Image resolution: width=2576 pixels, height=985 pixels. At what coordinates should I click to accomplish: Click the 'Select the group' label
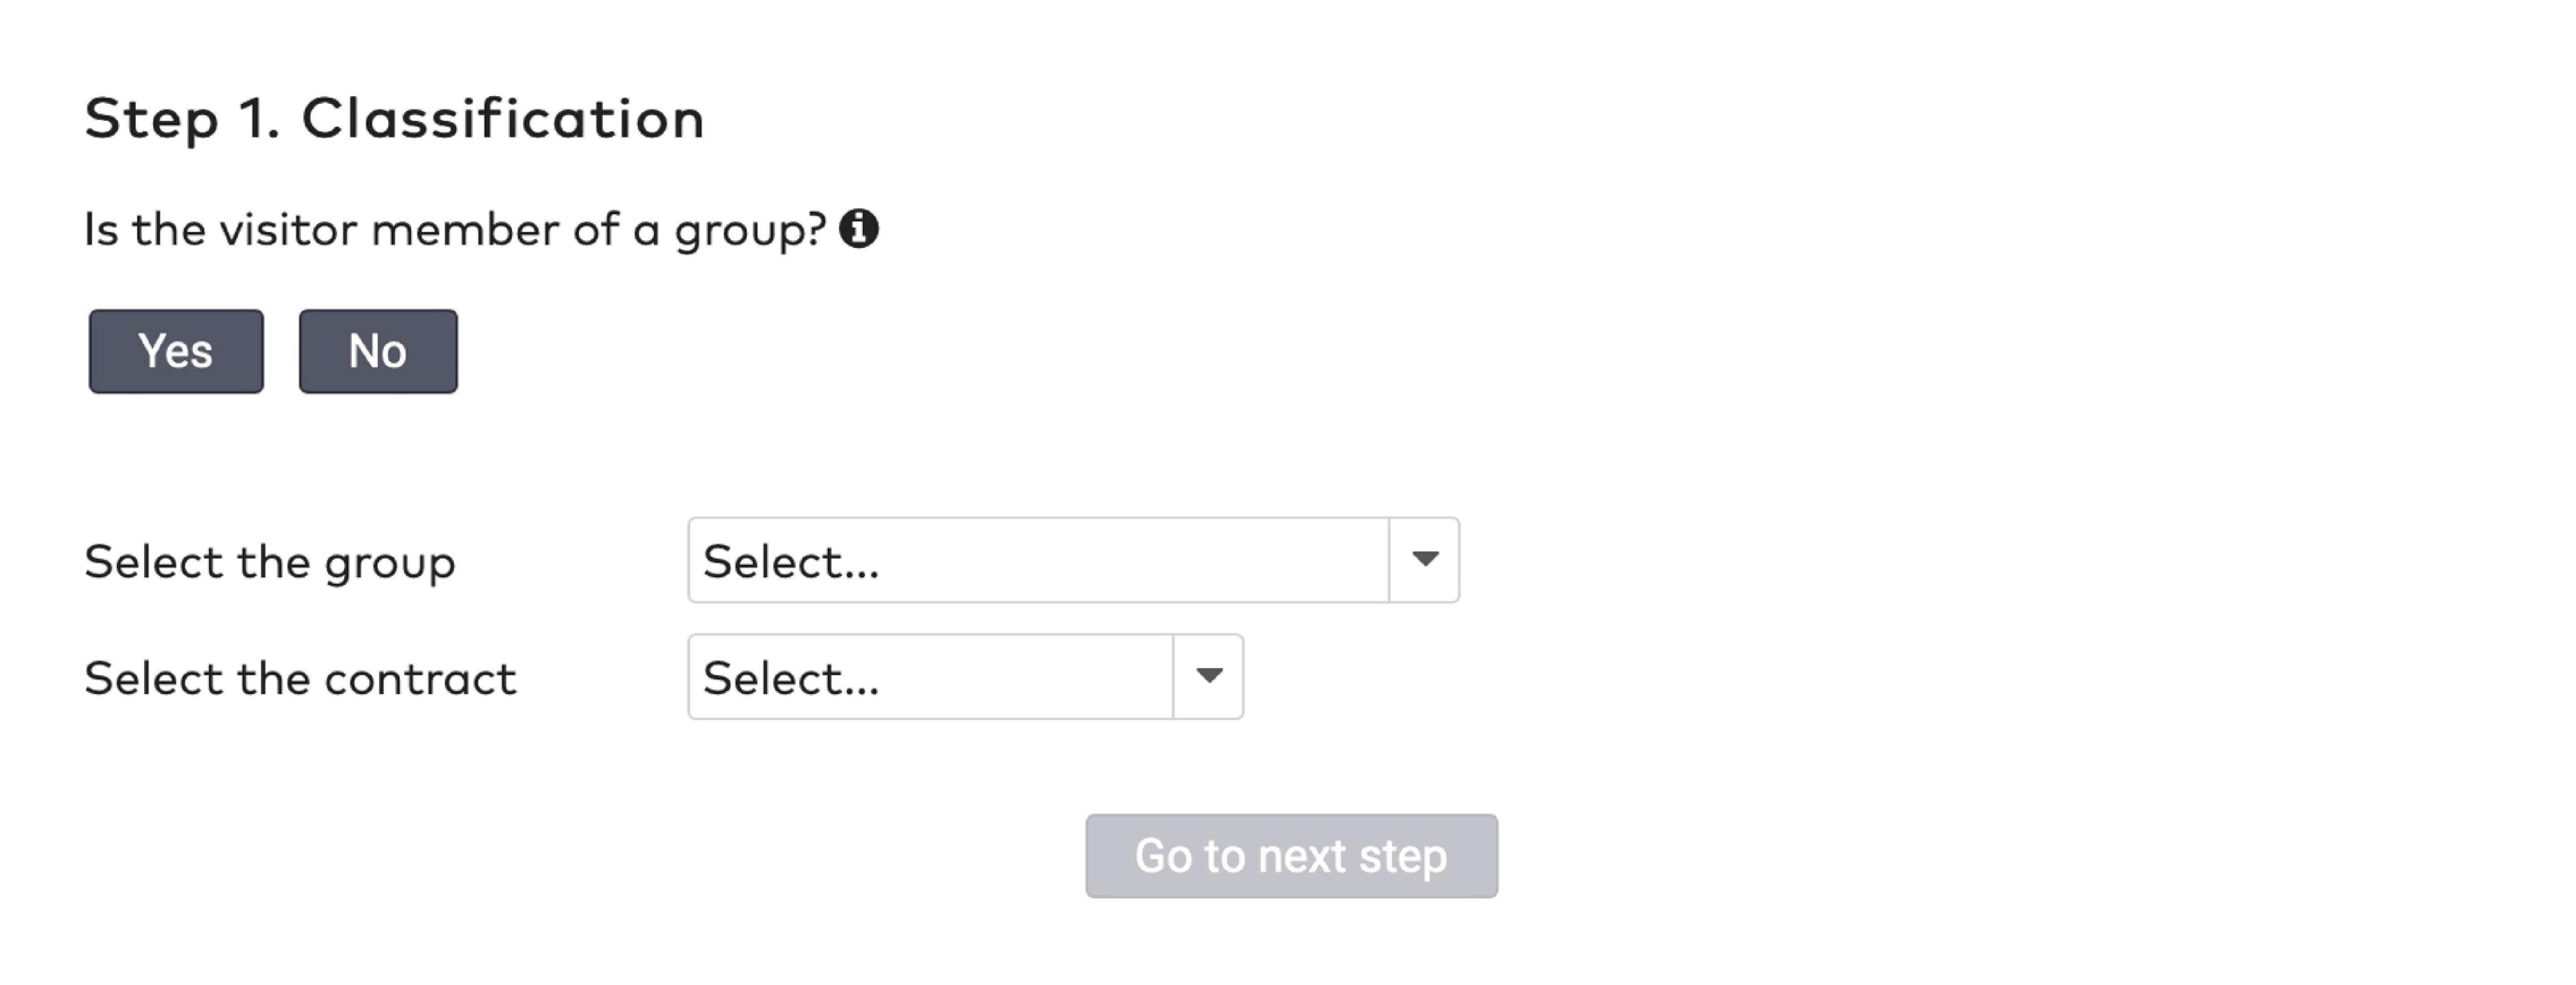click(270, 561)
